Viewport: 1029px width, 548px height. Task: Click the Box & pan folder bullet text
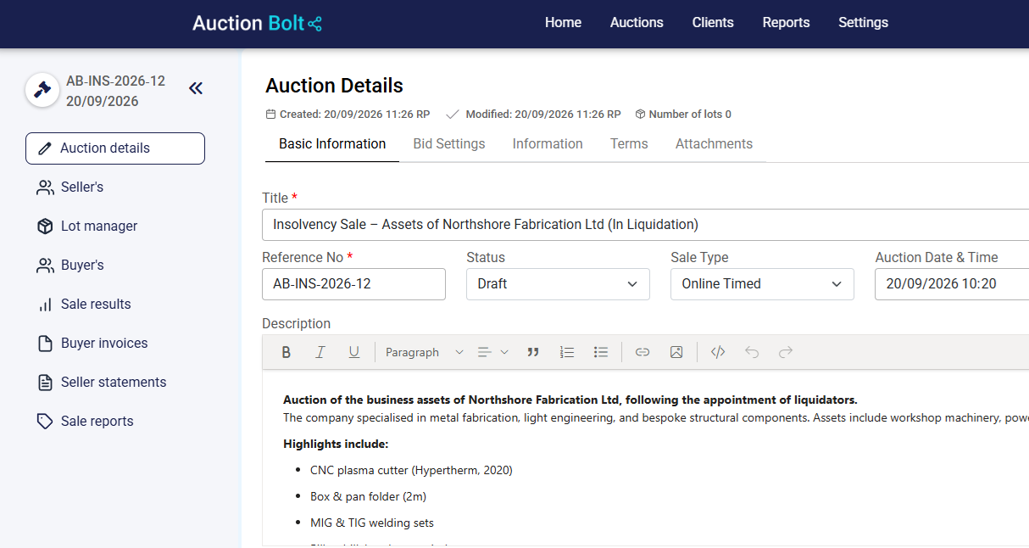368,496
